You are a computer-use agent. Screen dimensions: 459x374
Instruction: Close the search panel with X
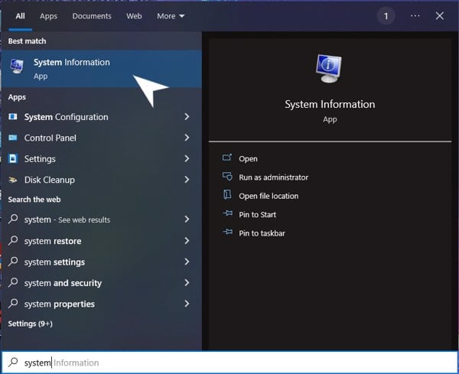point(439,16)
